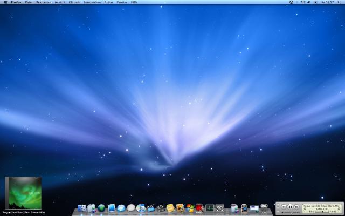Open the black clapperboard icon in dock
The image size is (345, 216).
[161, 208]
